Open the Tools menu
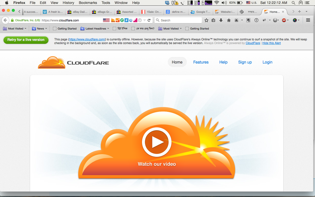The image size is (315, 197). [x=106, y=3]
